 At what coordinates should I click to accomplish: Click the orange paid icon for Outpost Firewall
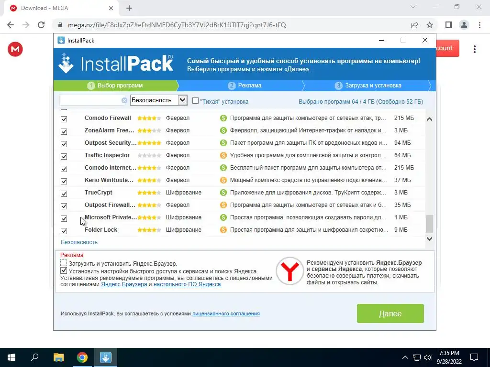(x=223, y=205)
